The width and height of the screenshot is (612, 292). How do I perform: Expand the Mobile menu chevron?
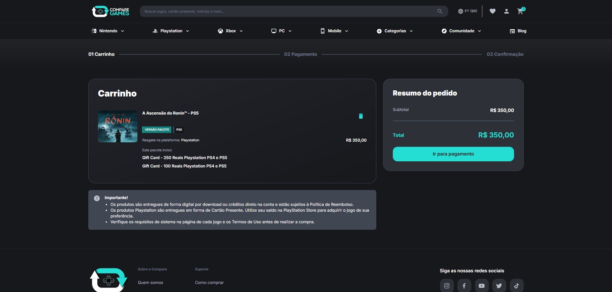click(x=347, y=31)
